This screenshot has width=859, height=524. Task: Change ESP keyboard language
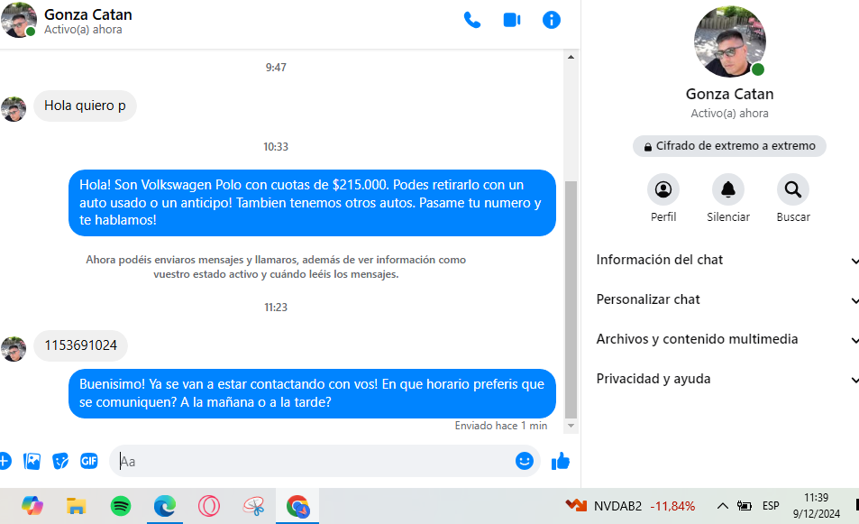(771, 505)
